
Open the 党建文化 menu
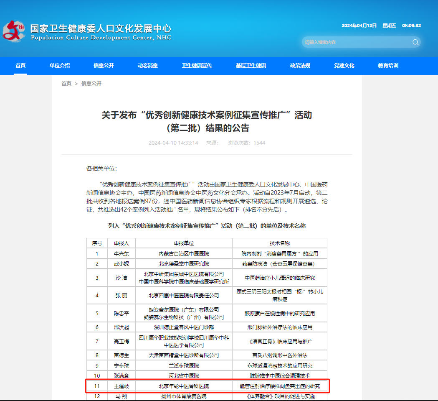[x=344, y=66]
